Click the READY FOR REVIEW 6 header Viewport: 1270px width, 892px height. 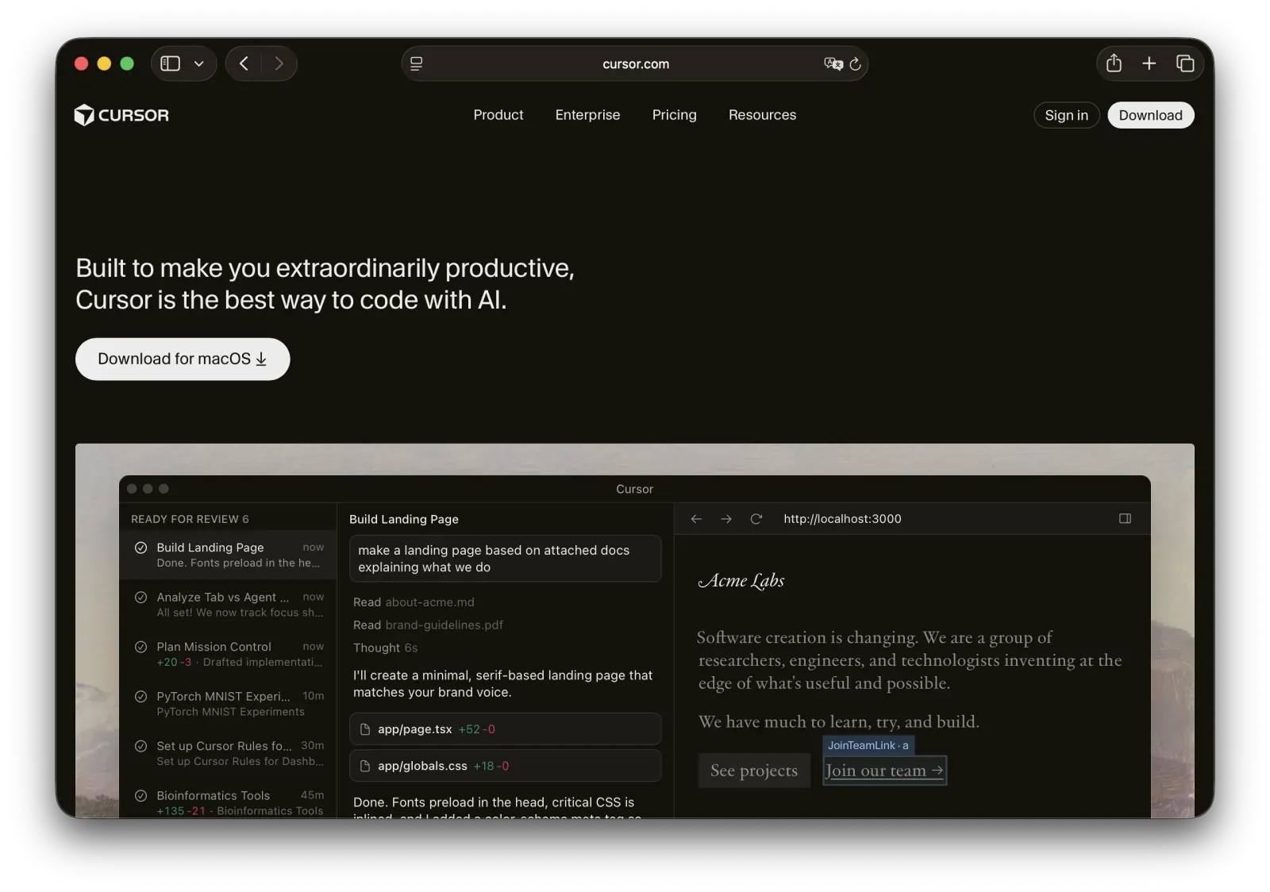[x=190, y=519]
